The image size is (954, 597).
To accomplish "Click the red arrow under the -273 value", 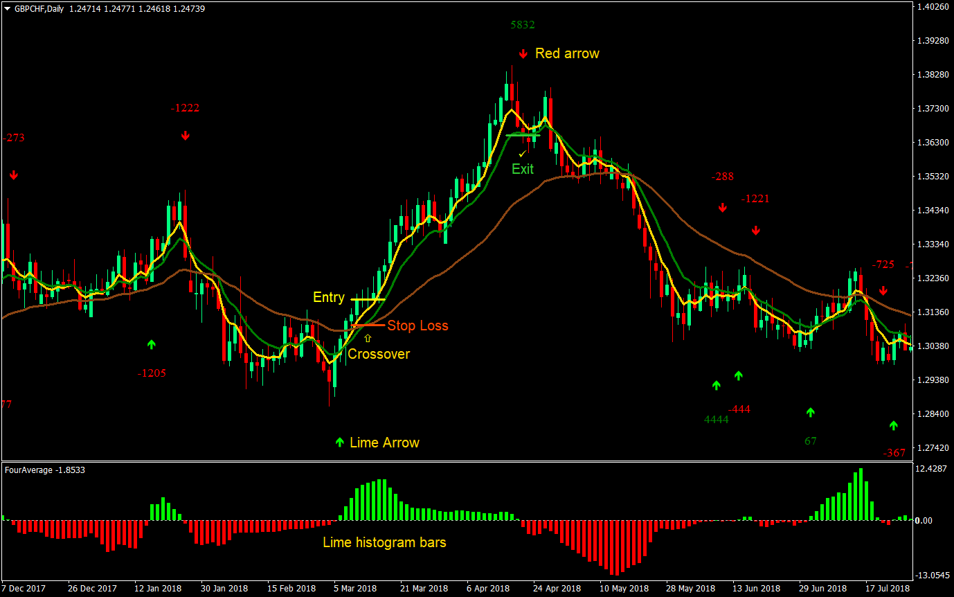I will pyautogui.click(x=14, y=175).
